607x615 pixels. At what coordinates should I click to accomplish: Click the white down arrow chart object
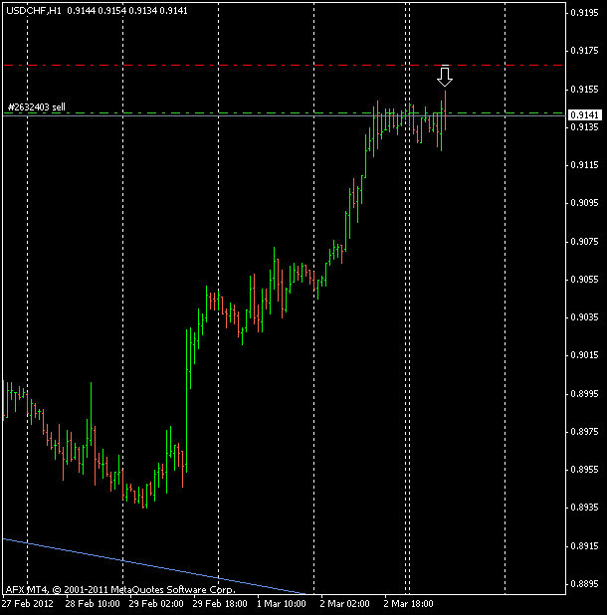[x=445, y=76]
